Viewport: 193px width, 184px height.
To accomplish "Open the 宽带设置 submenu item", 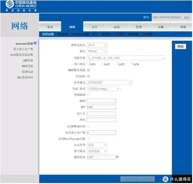I will coord(48,34).
